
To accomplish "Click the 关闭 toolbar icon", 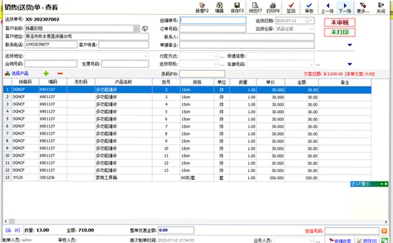I will coord(381,8).
